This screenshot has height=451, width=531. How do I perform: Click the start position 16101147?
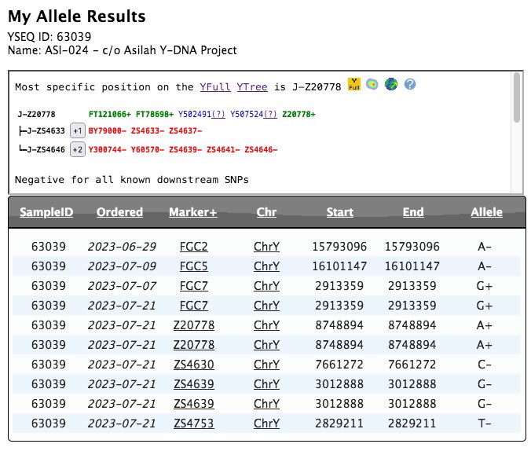click(x=339, y=266)
